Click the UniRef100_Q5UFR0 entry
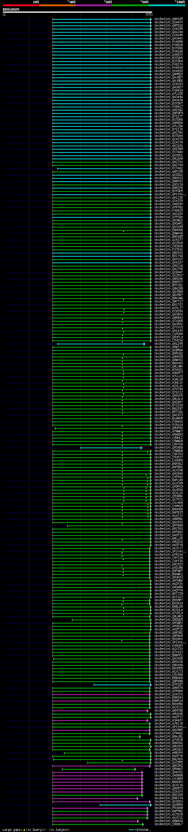The width and height of the screenshot is (188, 832). click(x=169, y=428)
